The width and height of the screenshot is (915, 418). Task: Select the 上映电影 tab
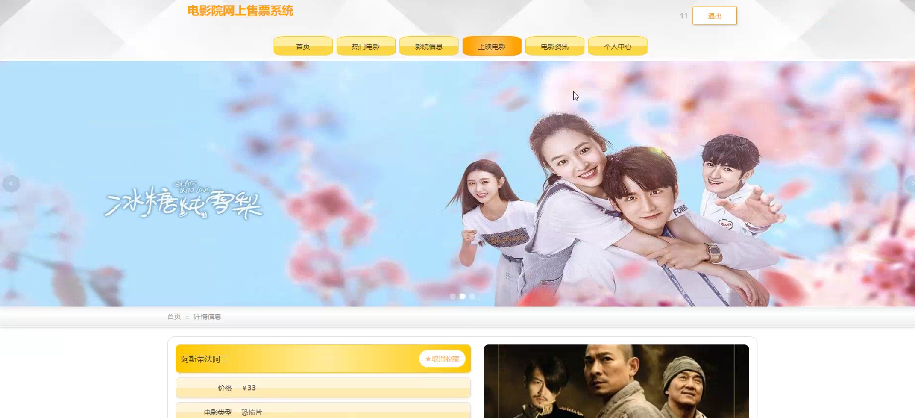pyautogui.click(x=492, y=46)
